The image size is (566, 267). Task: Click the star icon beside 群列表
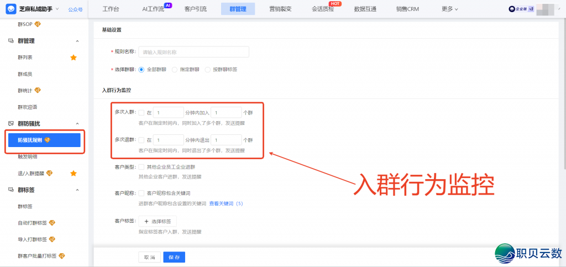[73, 57]
